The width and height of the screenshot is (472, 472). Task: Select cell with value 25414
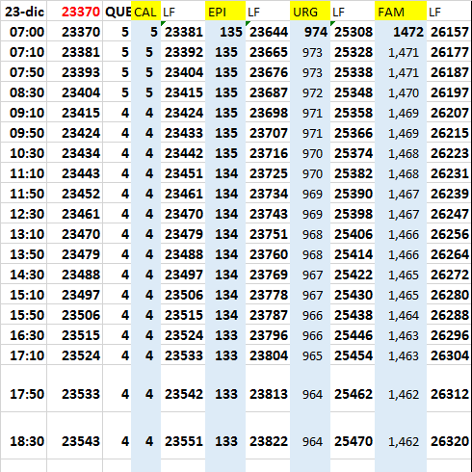353,254
